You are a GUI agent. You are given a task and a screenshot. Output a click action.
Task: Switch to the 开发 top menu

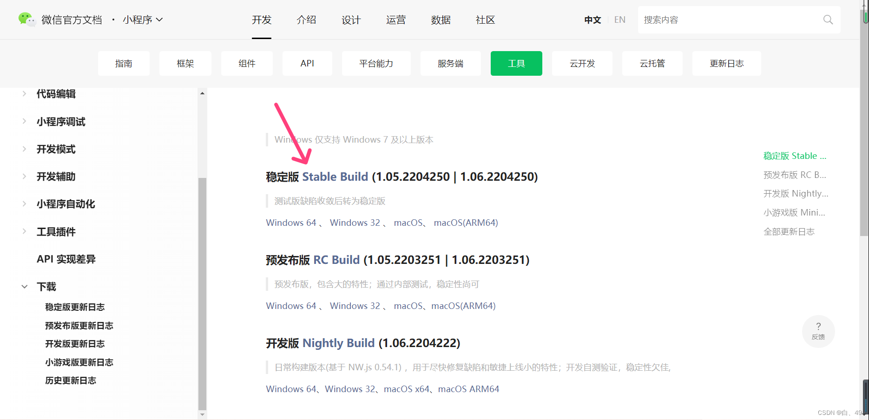(262, 20)
